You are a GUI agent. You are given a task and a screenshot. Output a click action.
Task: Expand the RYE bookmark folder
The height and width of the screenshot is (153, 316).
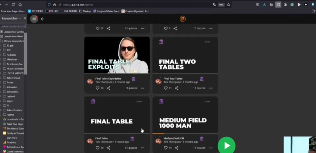tap(1, 50)
